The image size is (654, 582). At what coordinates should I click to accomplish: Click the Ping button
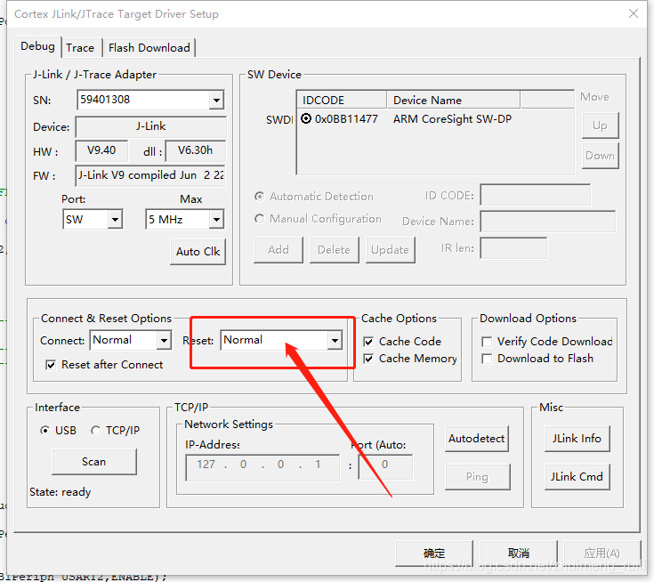click(x=477, y=476)
